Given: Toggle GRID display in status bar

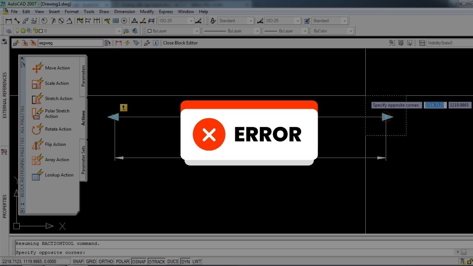Looking at the screenshot, I should point(91,261).
